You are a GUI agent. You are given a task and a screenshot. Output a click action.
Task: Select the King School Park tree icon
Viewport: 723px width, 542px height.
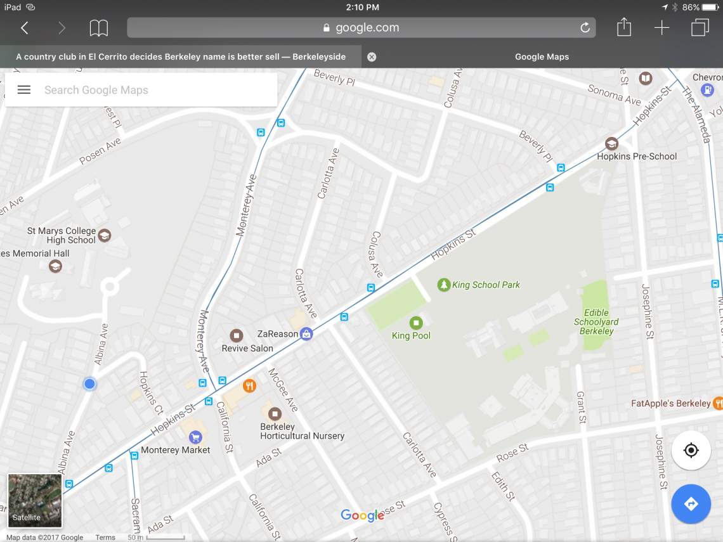[x=443, y=285]
